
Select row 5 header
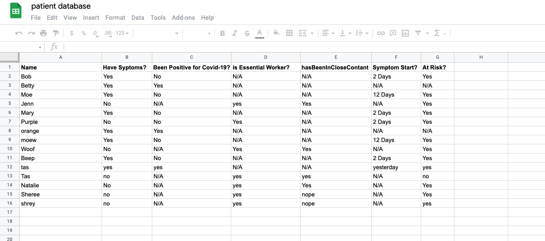point(9,104)
